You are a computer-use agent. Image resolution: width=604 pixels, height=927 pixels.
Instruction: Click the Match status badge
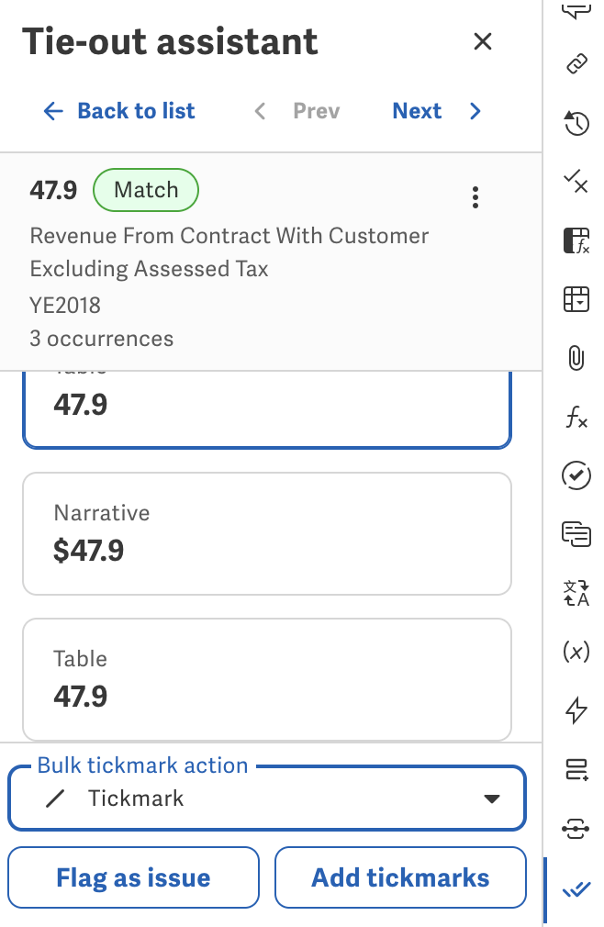click(146, 190)
